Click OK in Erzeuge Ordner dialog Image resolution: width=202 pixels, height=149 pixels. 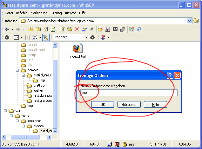(103, 104)
